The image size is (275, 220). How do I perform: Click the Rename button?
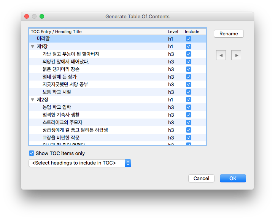pyautogui.click(x=229, y=34)
